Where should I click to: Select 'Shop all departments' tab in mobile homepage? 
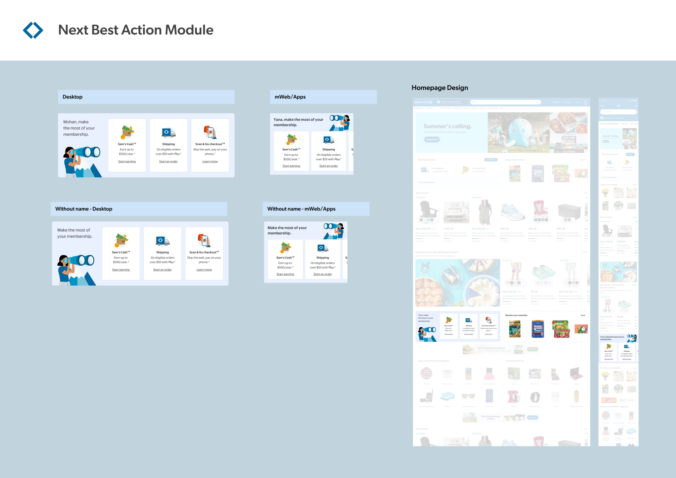click(609, 124)
